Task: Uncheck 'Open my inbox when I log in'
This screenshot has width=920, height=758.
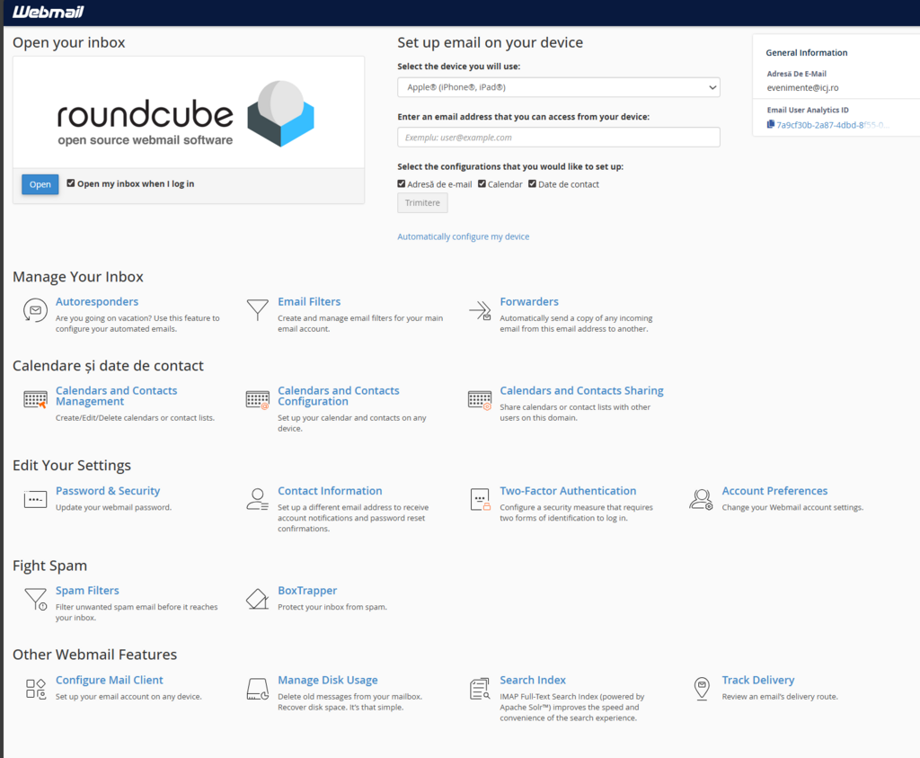Action: click(x=71, y=183)
